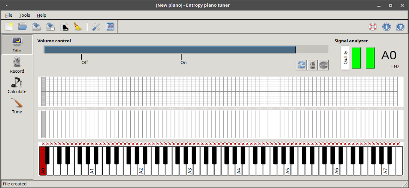Click the second green level bar beside the note name
Image resolution: width=409 pixels, height=188 pixels.
point(371,58)
